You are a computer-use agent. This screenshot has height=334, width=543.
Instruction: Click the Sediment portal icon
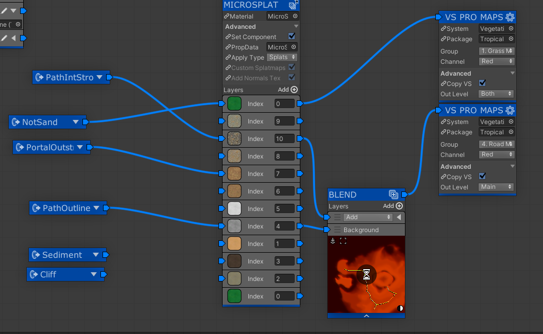click(x=36, y=255)
